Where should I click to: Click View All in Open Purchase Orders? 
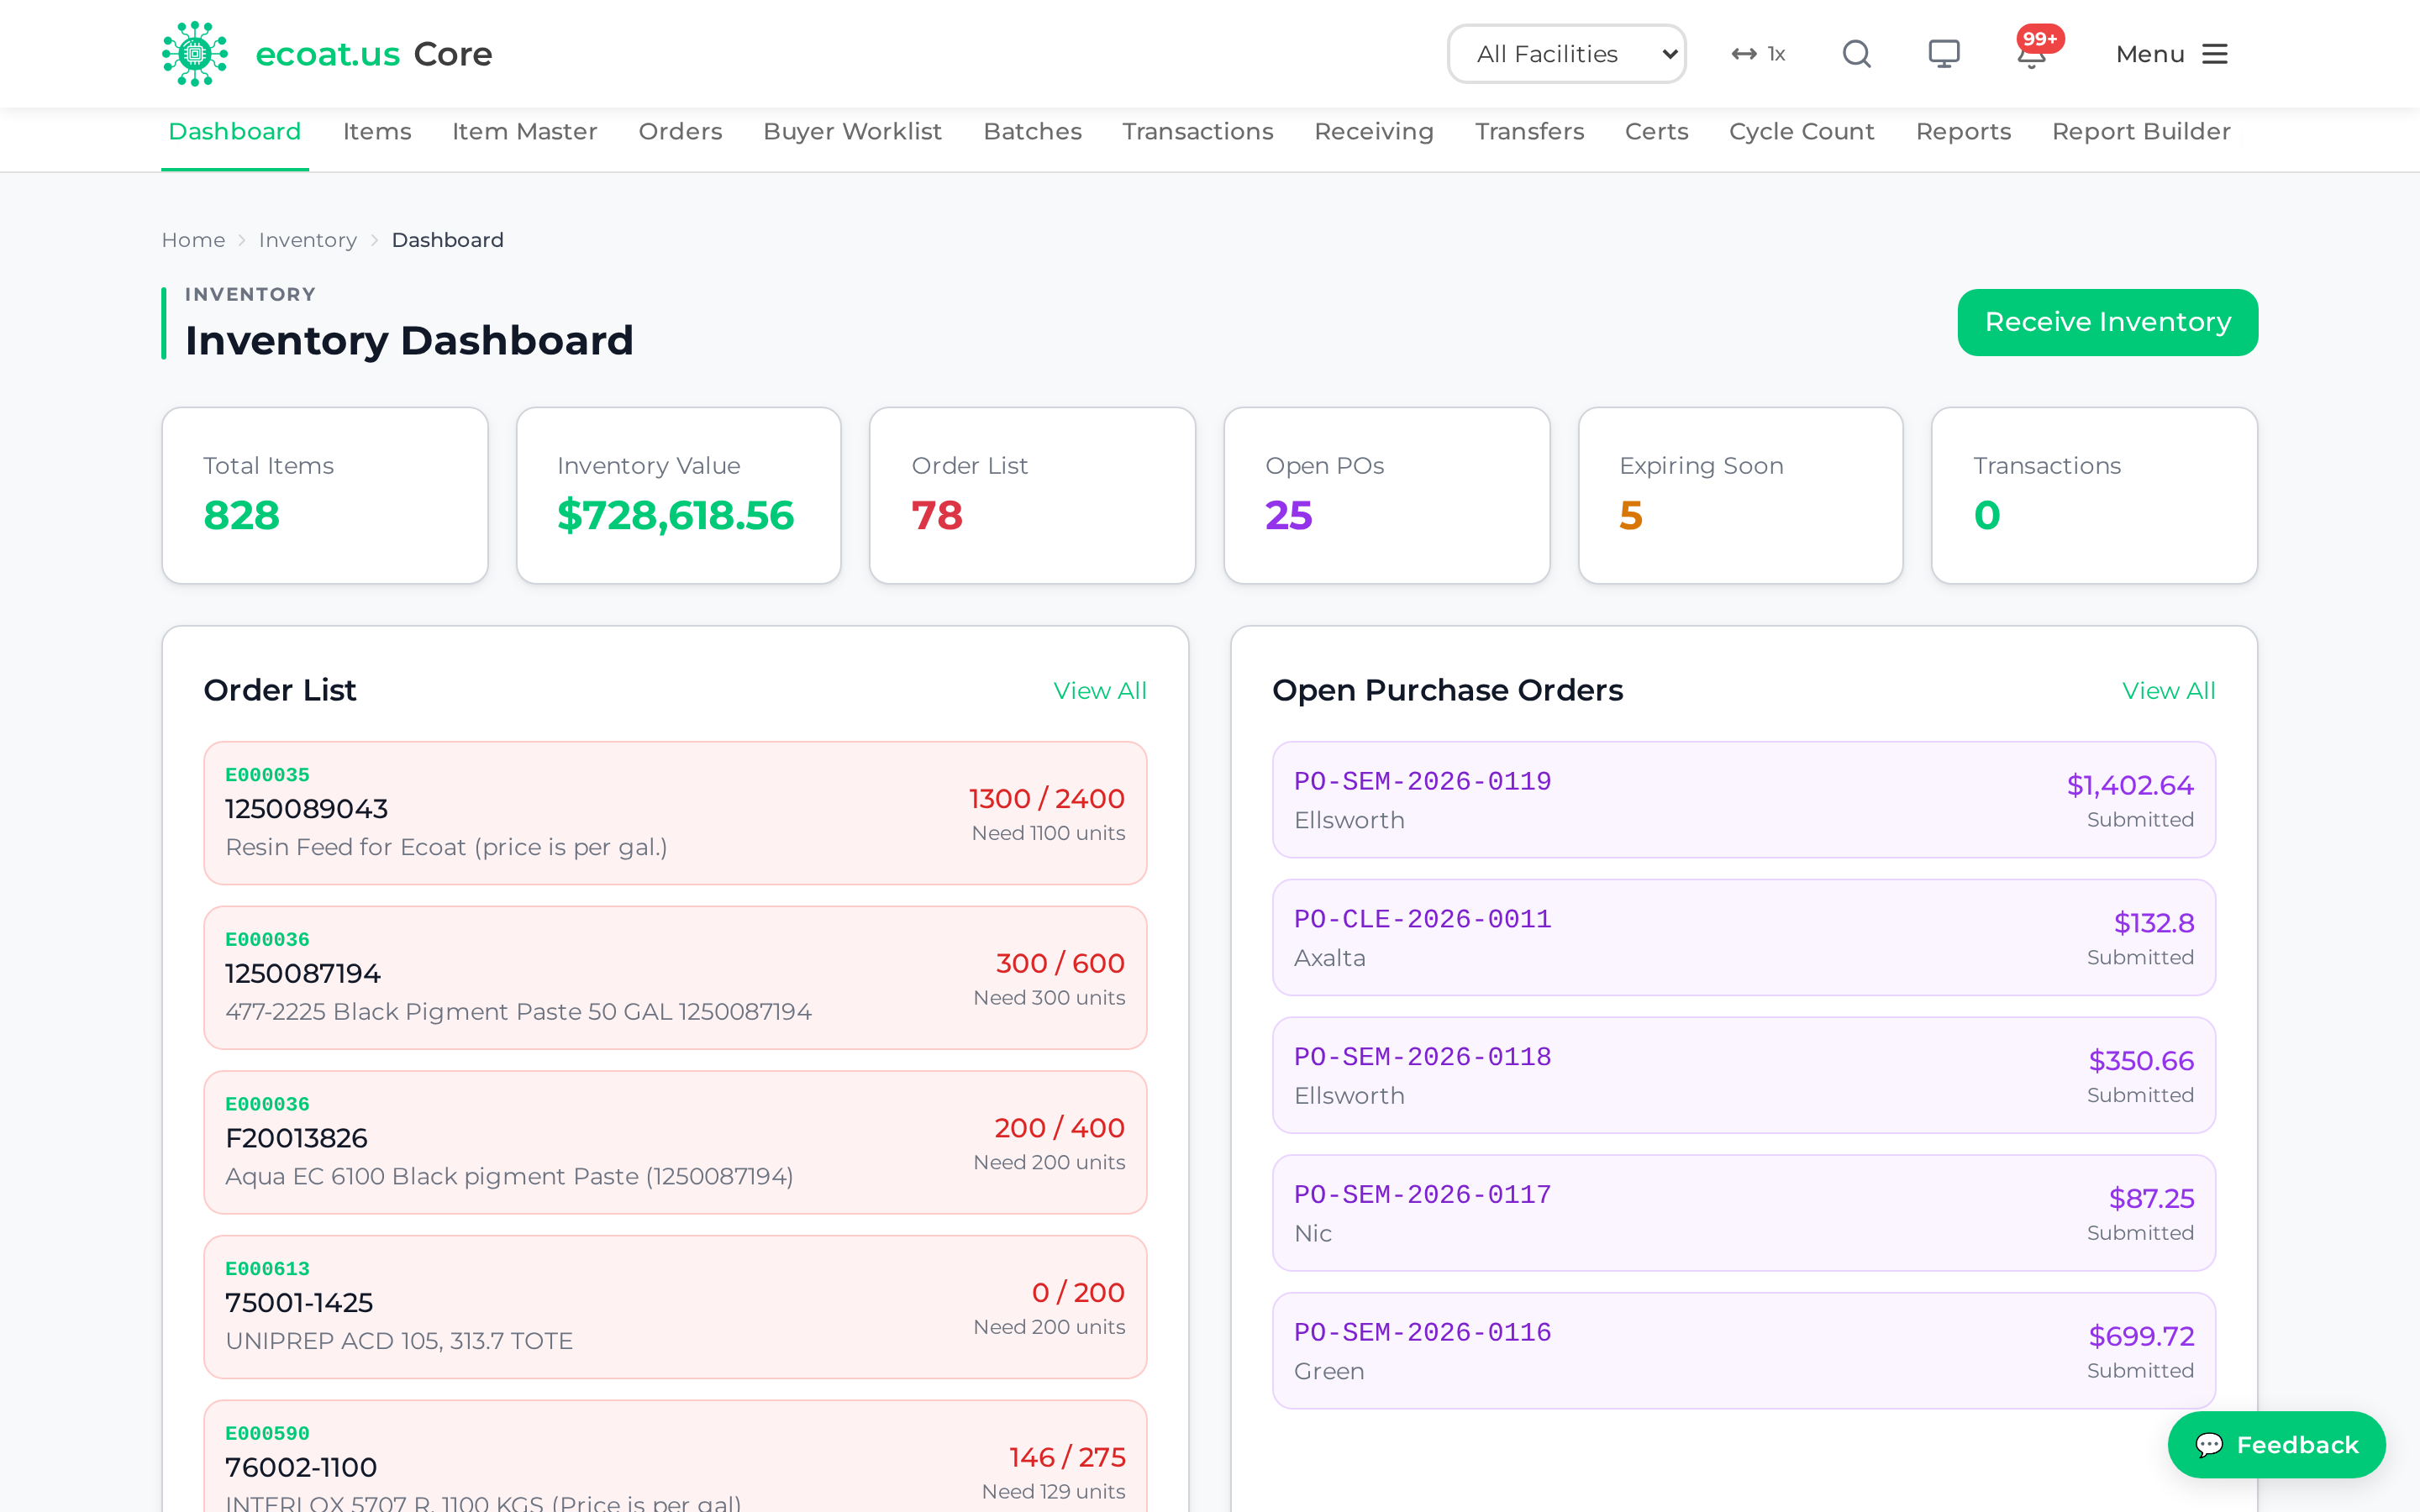tap(2168, 691)
